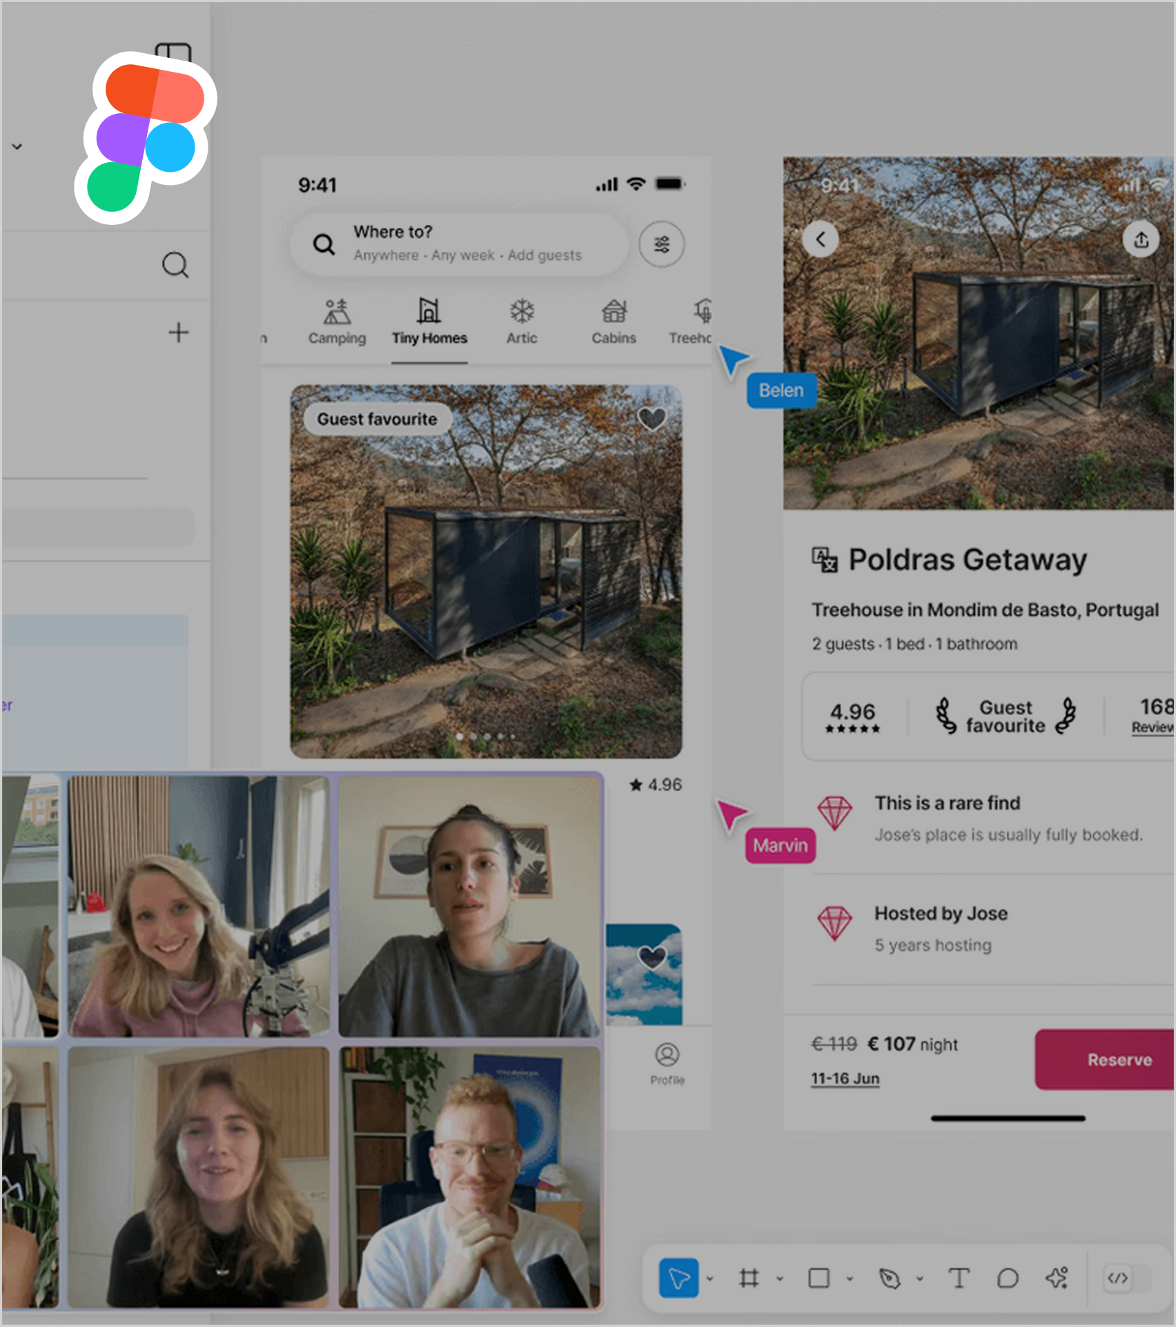Image resolution: width=1176 pixels, height=1327 pixels.
Task: Click the magnifier icon beside Where to?
Action: coord(324,244)
